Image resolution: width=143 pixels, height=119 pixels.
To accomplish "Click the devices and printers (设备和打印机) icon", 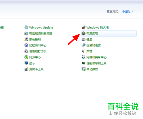I will (26, 51).
